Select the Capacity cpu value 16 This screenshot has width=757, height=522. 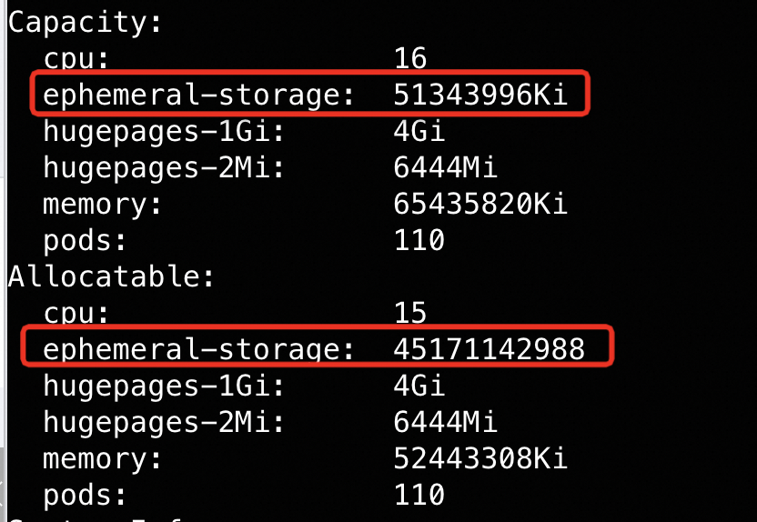[x=410, y=59]
